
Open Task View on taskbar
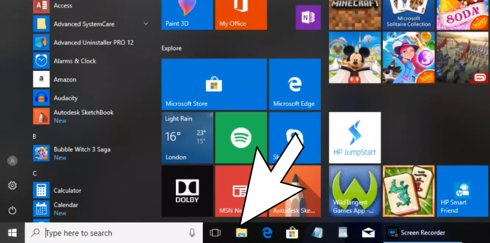(215, 233)
